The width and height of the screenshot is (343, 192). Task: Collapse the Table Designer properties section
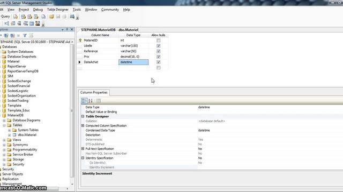coord(83,116)
